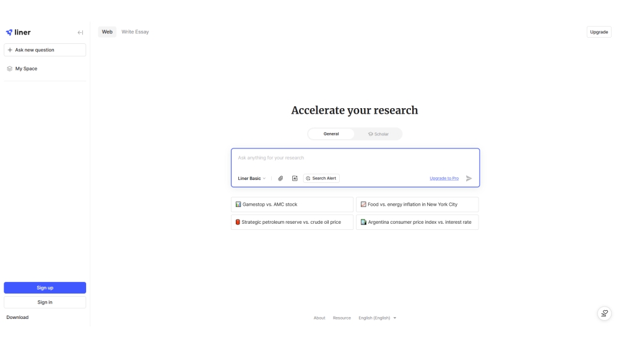Select the Write Essay tab

pyautogui.click(x=135, y=32)
